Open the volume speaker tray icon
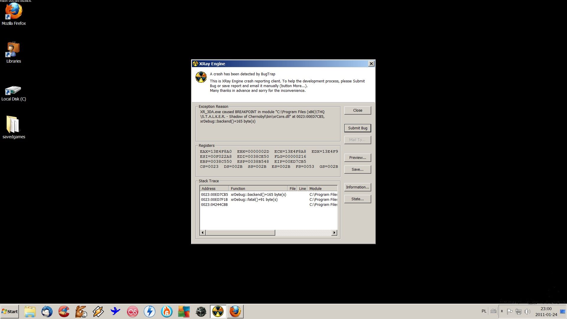 [x=527, y=311]
